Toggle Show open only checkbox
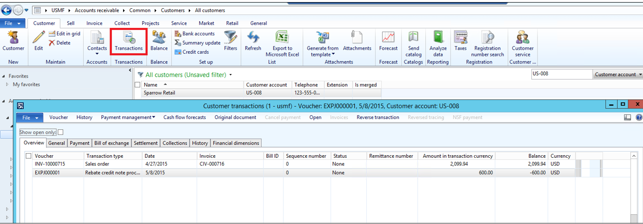Image resolution: width=643 pixels, height=224 pixels. click(61, 132)
